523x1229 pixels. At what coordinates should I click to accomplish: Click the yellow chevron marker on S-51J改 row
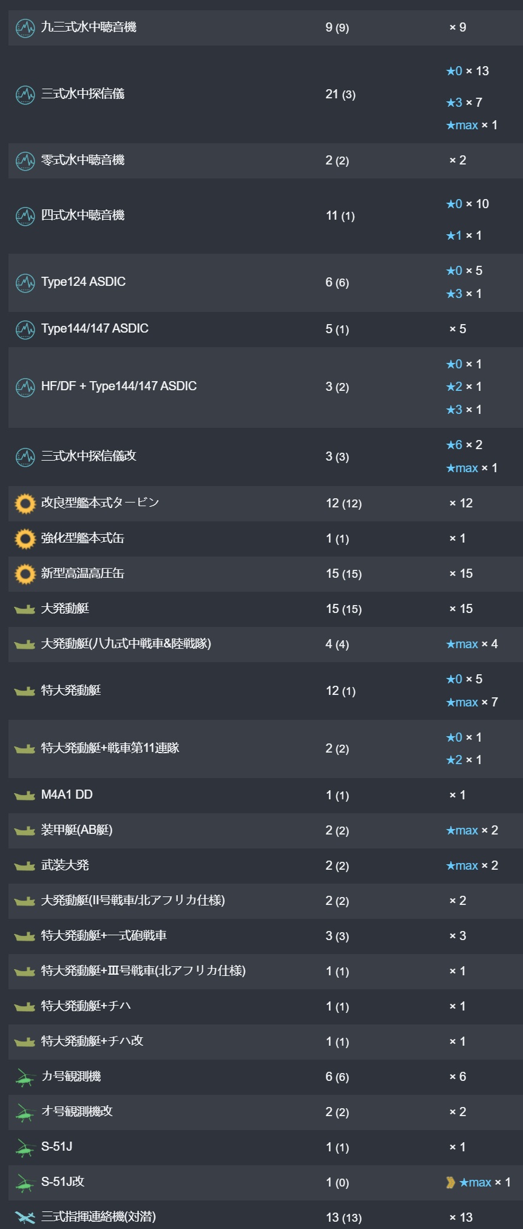[450, 1182]
